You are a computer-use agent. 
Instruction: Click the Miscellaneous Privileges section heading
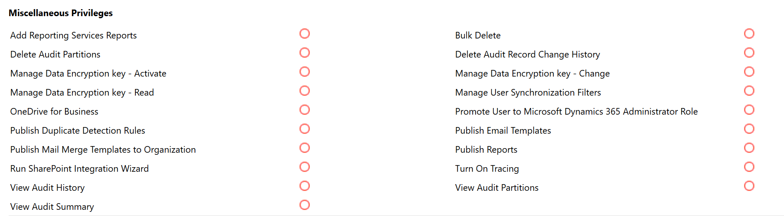pyautogui.click(x=60, y=13)
